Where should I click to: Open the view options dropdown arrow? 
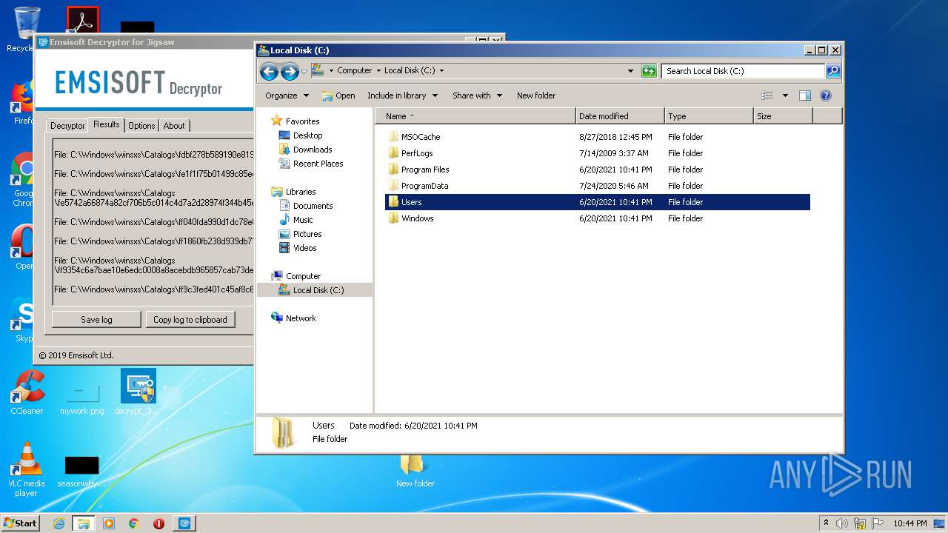[785, 95]
